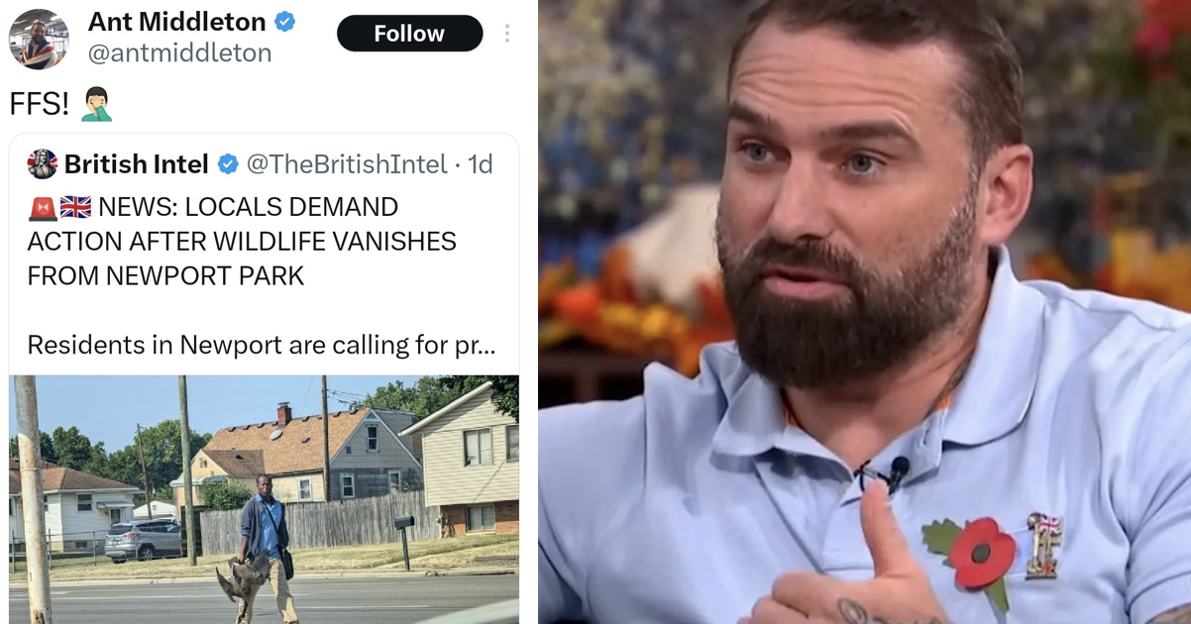Click the FFS! post text

tap(39, 105)
